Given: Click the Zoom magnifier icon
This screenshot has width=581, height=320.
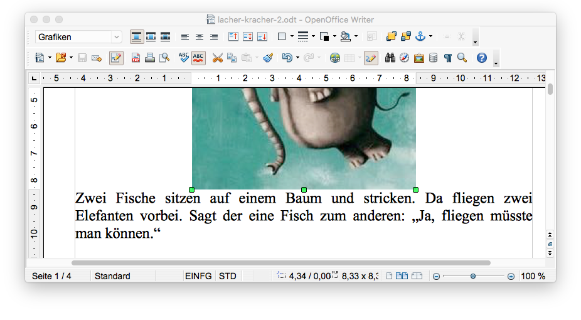Looking at the screenshot, I should click(x=462, y=58).
